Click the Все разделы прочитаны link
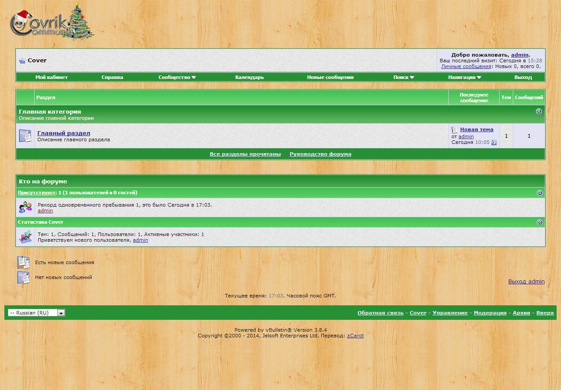 coord(245,154)
